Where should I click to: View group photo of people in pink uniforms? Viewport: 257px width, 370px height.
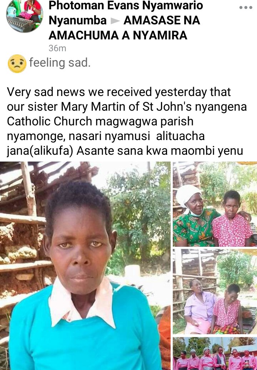tap(215, 353)
